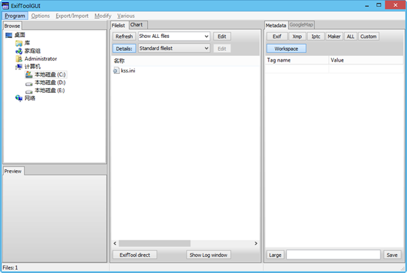Select the Filelist tab

[119, 26]
